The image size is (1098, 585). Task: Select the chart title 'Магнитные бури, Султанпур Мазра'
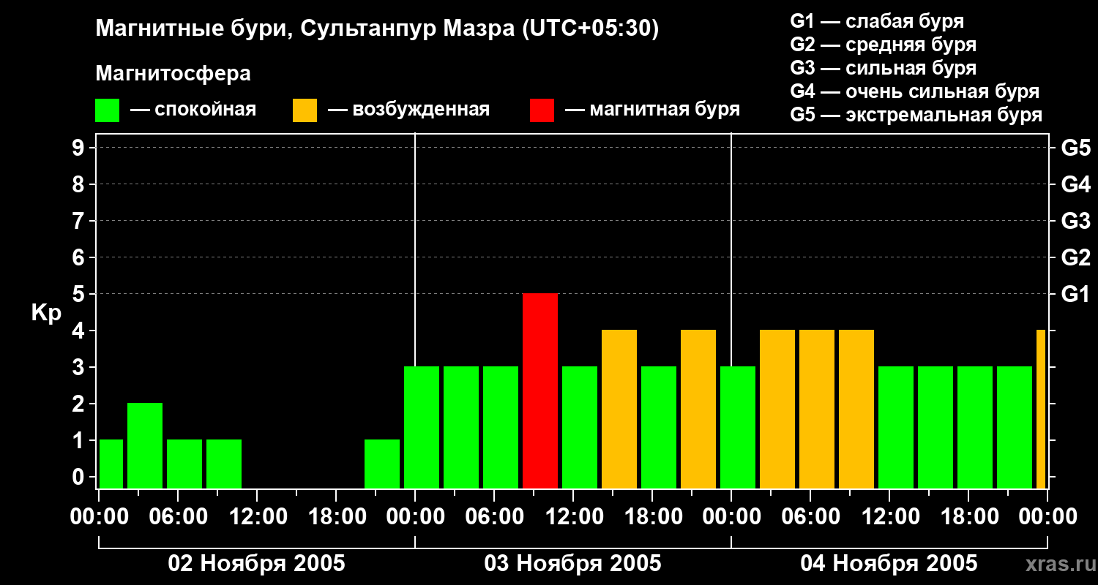[304, 29]
